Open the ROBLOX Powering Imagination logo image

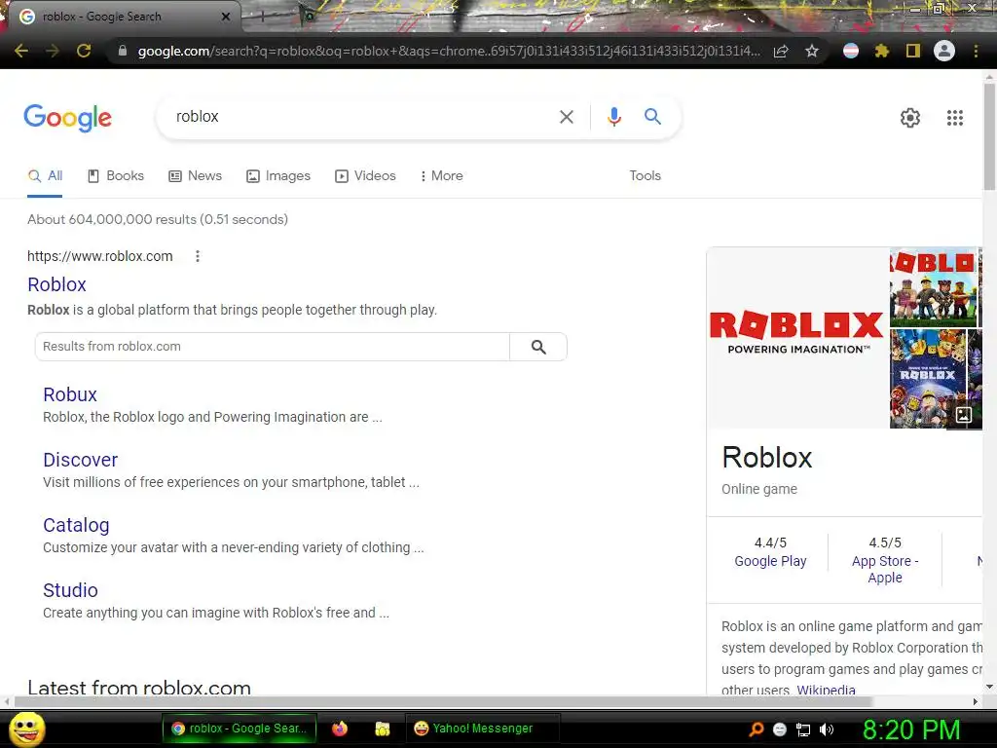[797, 338]
